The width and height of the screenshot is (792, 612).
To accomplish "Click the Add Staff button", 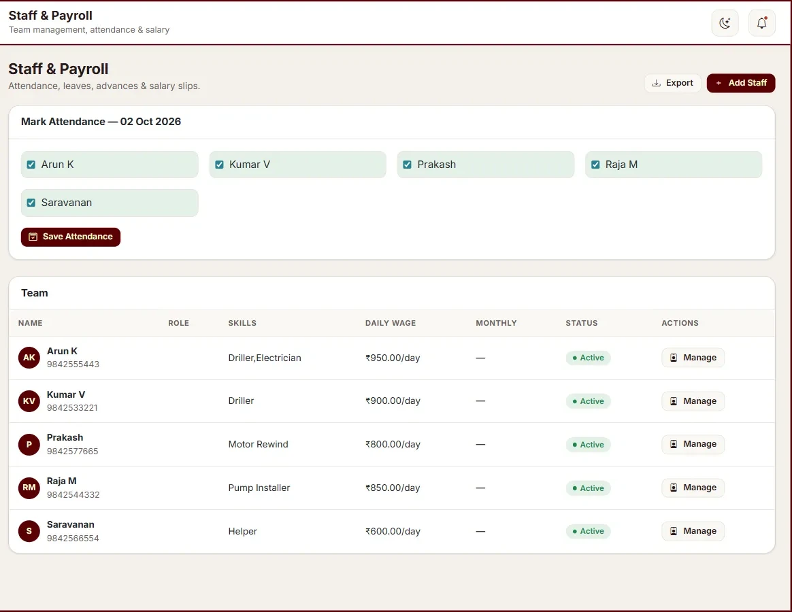I will click(740, 83).
